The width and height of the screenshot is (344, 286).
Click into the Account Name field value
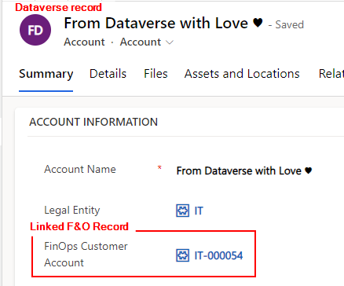coord(244,170)
